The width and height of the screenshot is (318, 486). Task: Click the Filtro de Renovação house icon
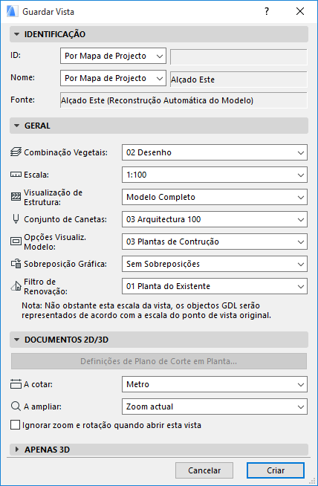[x=16, y=286]
